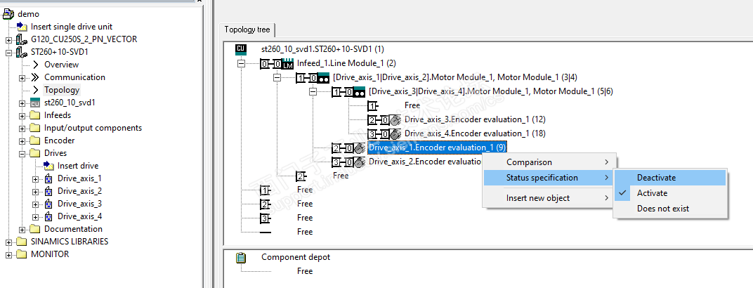Open the Overview item
This screenshot has height=288, width=753.
click(x=62, y=65)
